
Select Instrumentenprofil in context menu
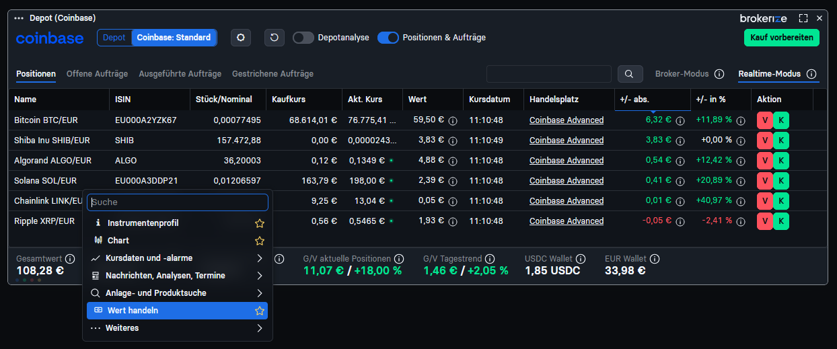point(178,223)
